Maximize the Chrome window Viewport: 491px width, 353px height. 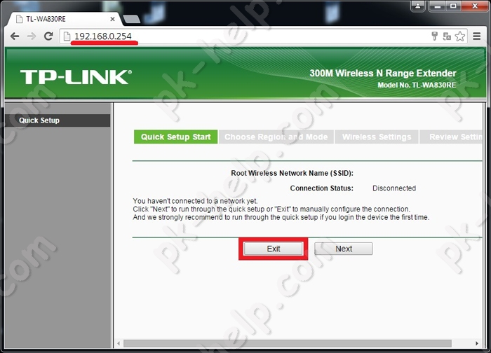pyautogui.click(x=453, y=6)
